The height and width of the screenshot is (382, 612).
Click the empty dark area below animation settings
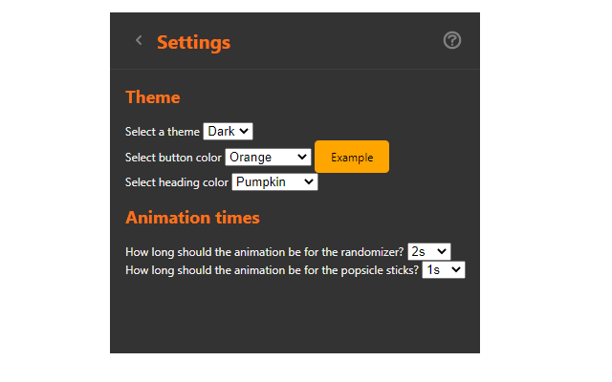(x=295, y=320)
